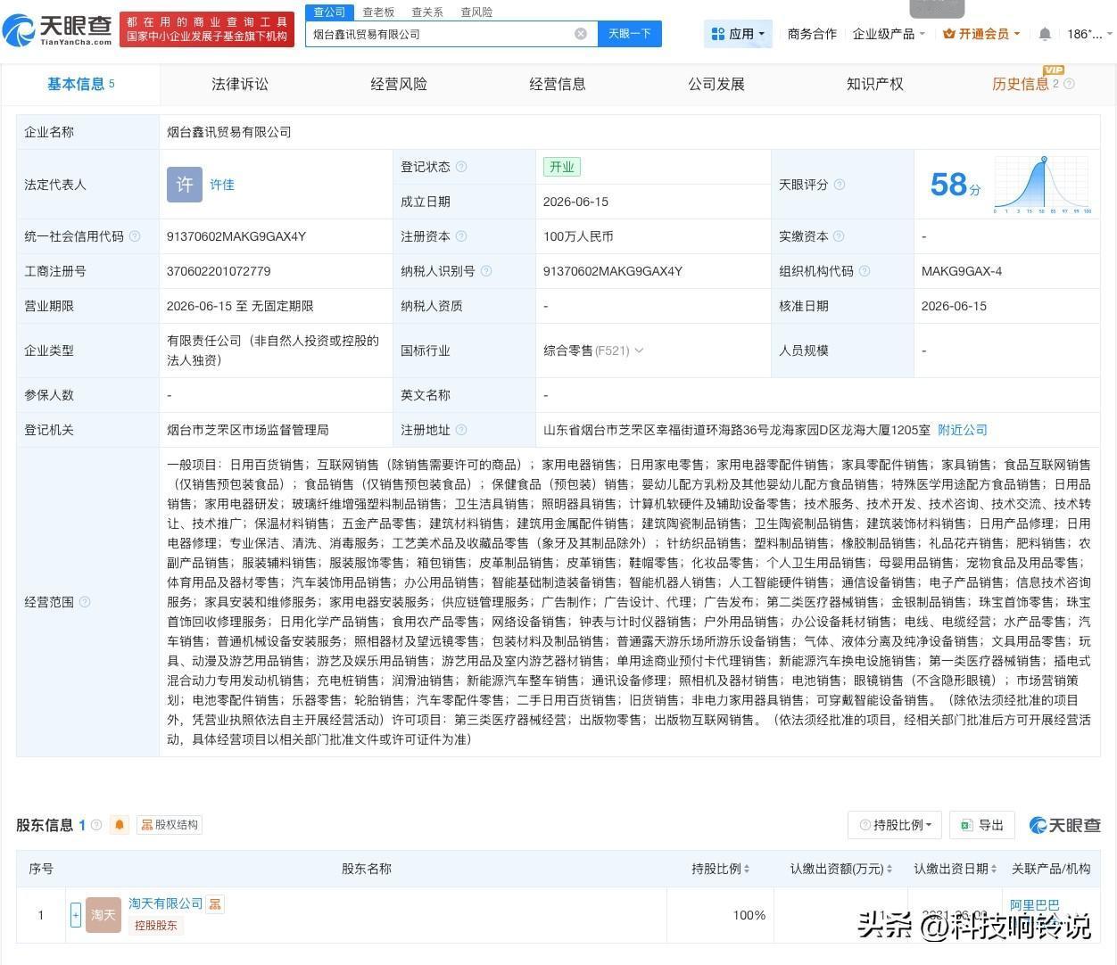Click the help icon next to 登记状态
Screen dimensions: 1117x965
(461, 167)
